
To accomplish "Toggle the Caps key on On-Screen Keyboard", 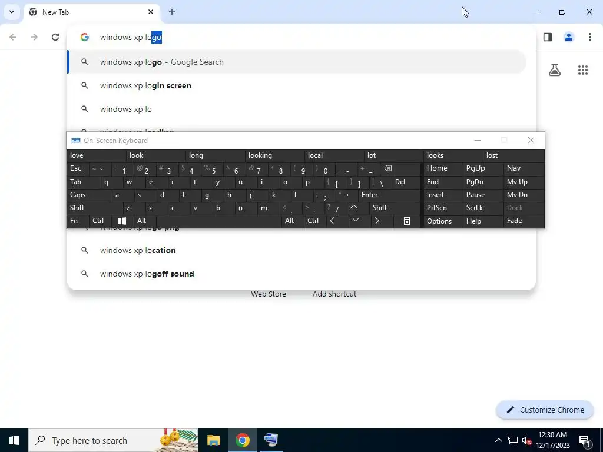I will click(x=90, y=195).
